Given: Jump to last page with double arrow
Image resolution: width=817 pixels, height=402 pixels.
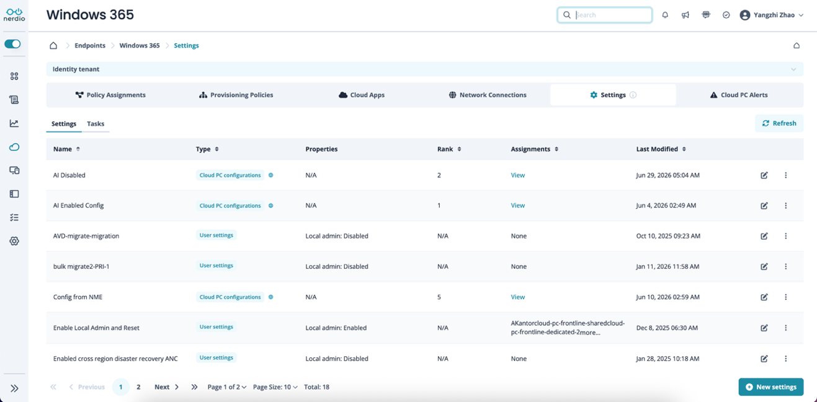Looking at the screenshot, I should tap(194, 387).
